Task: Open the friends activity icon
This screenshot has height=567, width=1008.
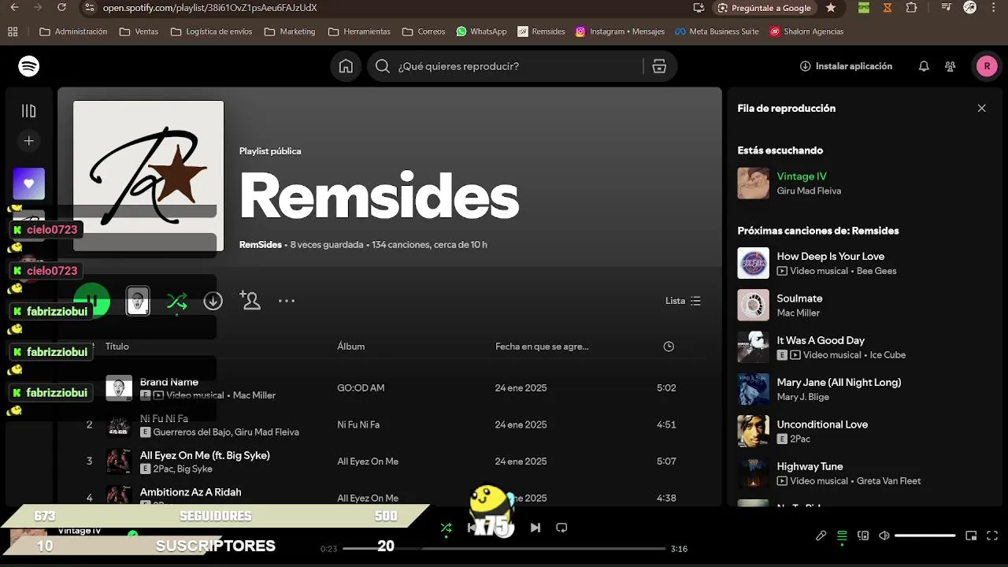Action: coord(951,66)
